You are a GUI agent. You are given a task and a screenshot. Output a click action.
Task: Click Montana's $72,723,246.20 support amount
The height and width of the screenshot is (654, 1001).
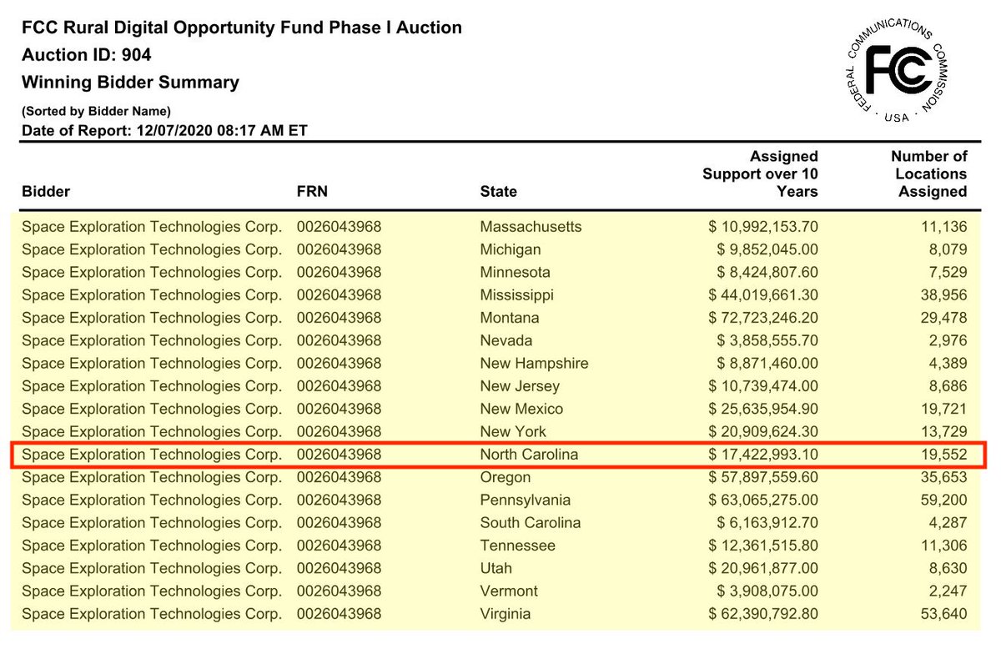click(763, 318)
